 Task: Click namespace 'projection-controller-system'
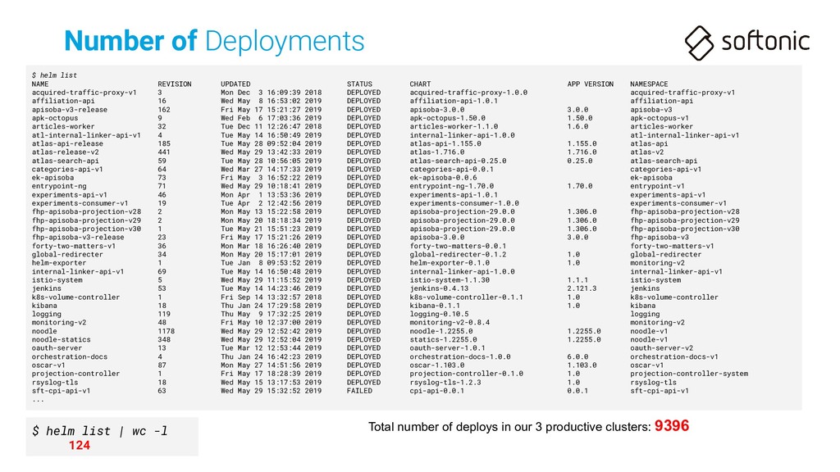pos(689,374)
